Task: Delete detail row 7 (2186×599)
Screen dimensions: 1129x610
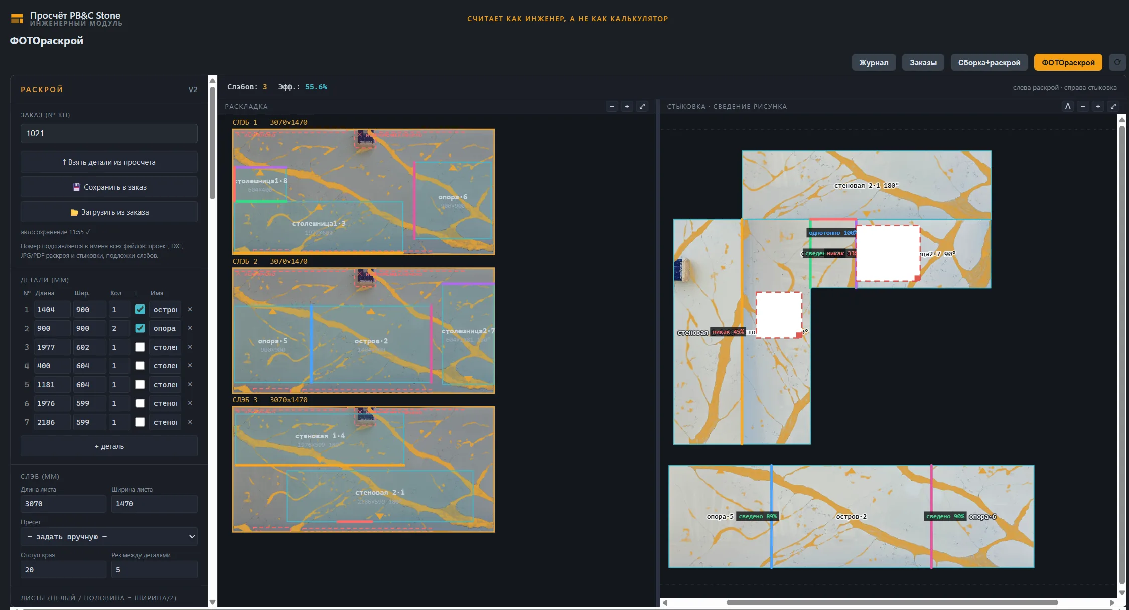Action: pyautogui.click(x=190, y=422)
